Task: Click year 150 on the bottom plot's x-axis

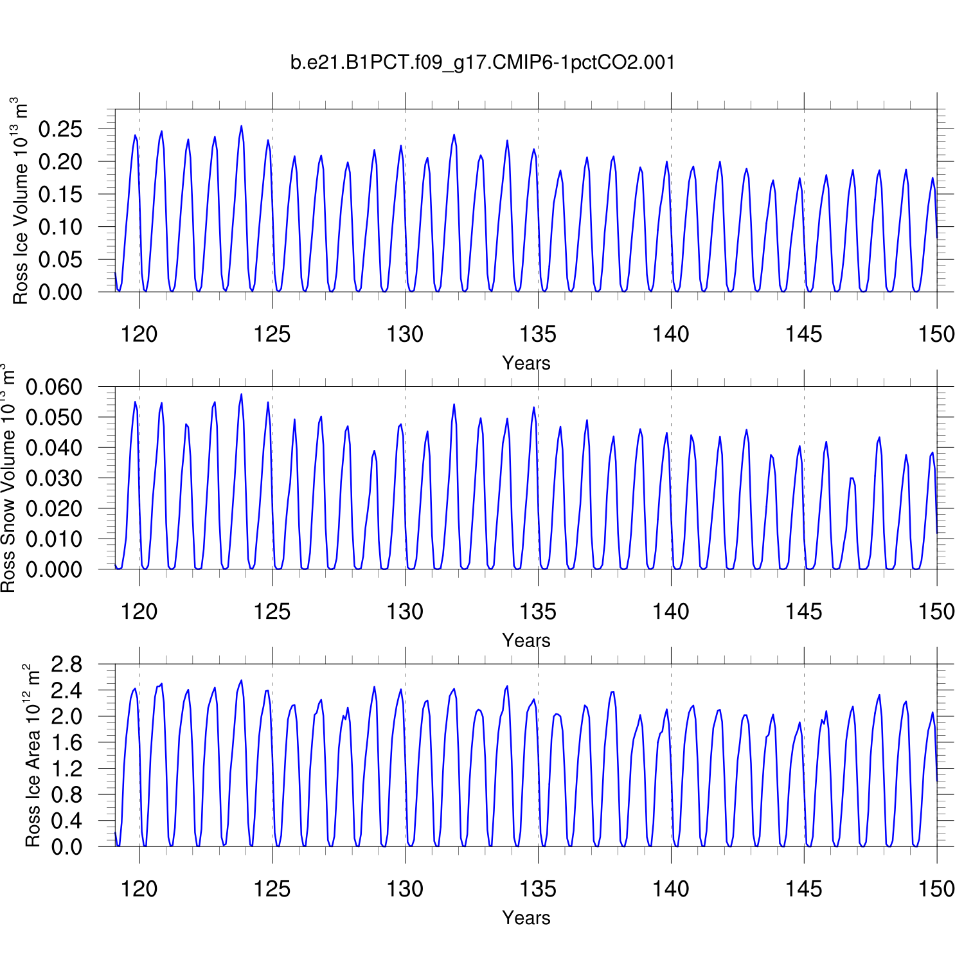Action: point(936,889)
